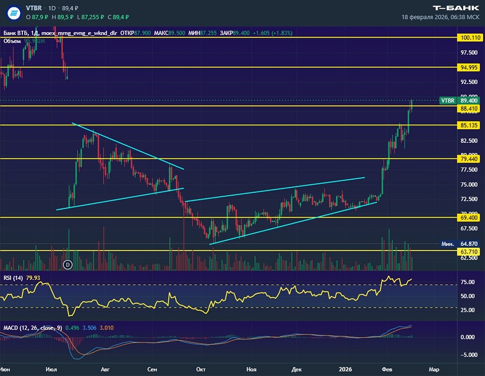The width and height of the screenshot is (485, 376).
Task: Click the 88.410 price level label
Action: point(469,108)
